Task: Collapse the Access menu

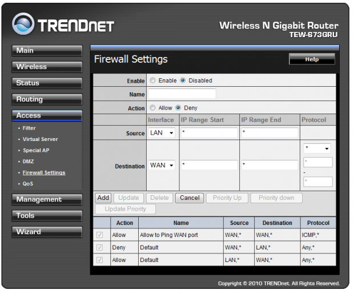Action: [47, 116]
